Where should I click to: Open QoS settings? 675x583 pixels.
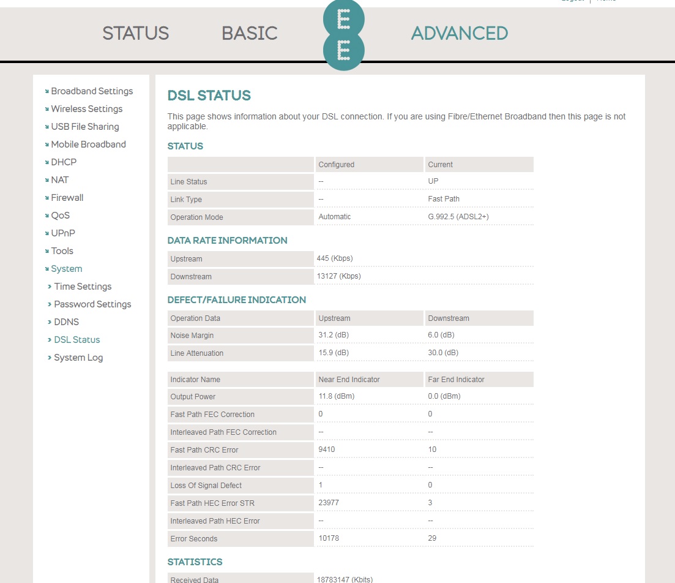(60, 215)
